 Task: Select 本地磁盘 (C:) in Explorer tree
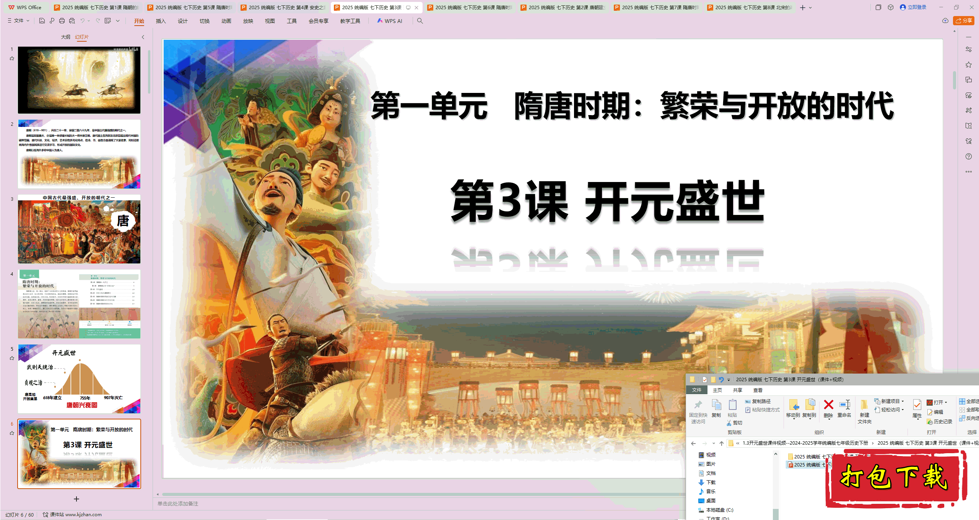pyautogui.click(x=716, y=510)
